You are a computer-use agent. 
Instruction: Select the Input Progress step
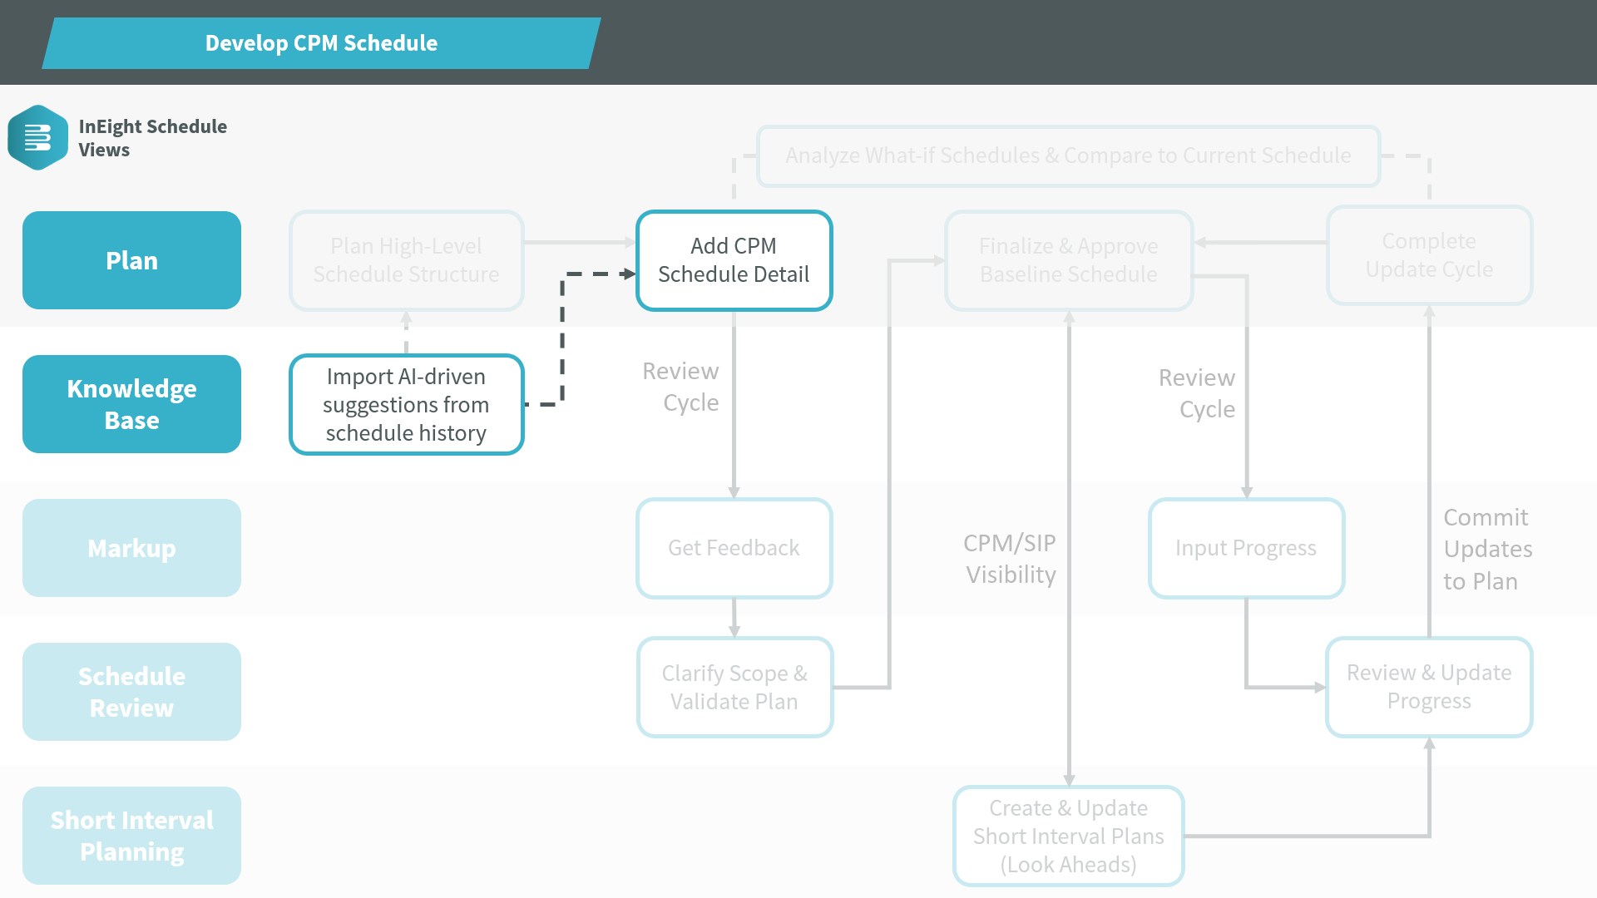click(1245, 548)
